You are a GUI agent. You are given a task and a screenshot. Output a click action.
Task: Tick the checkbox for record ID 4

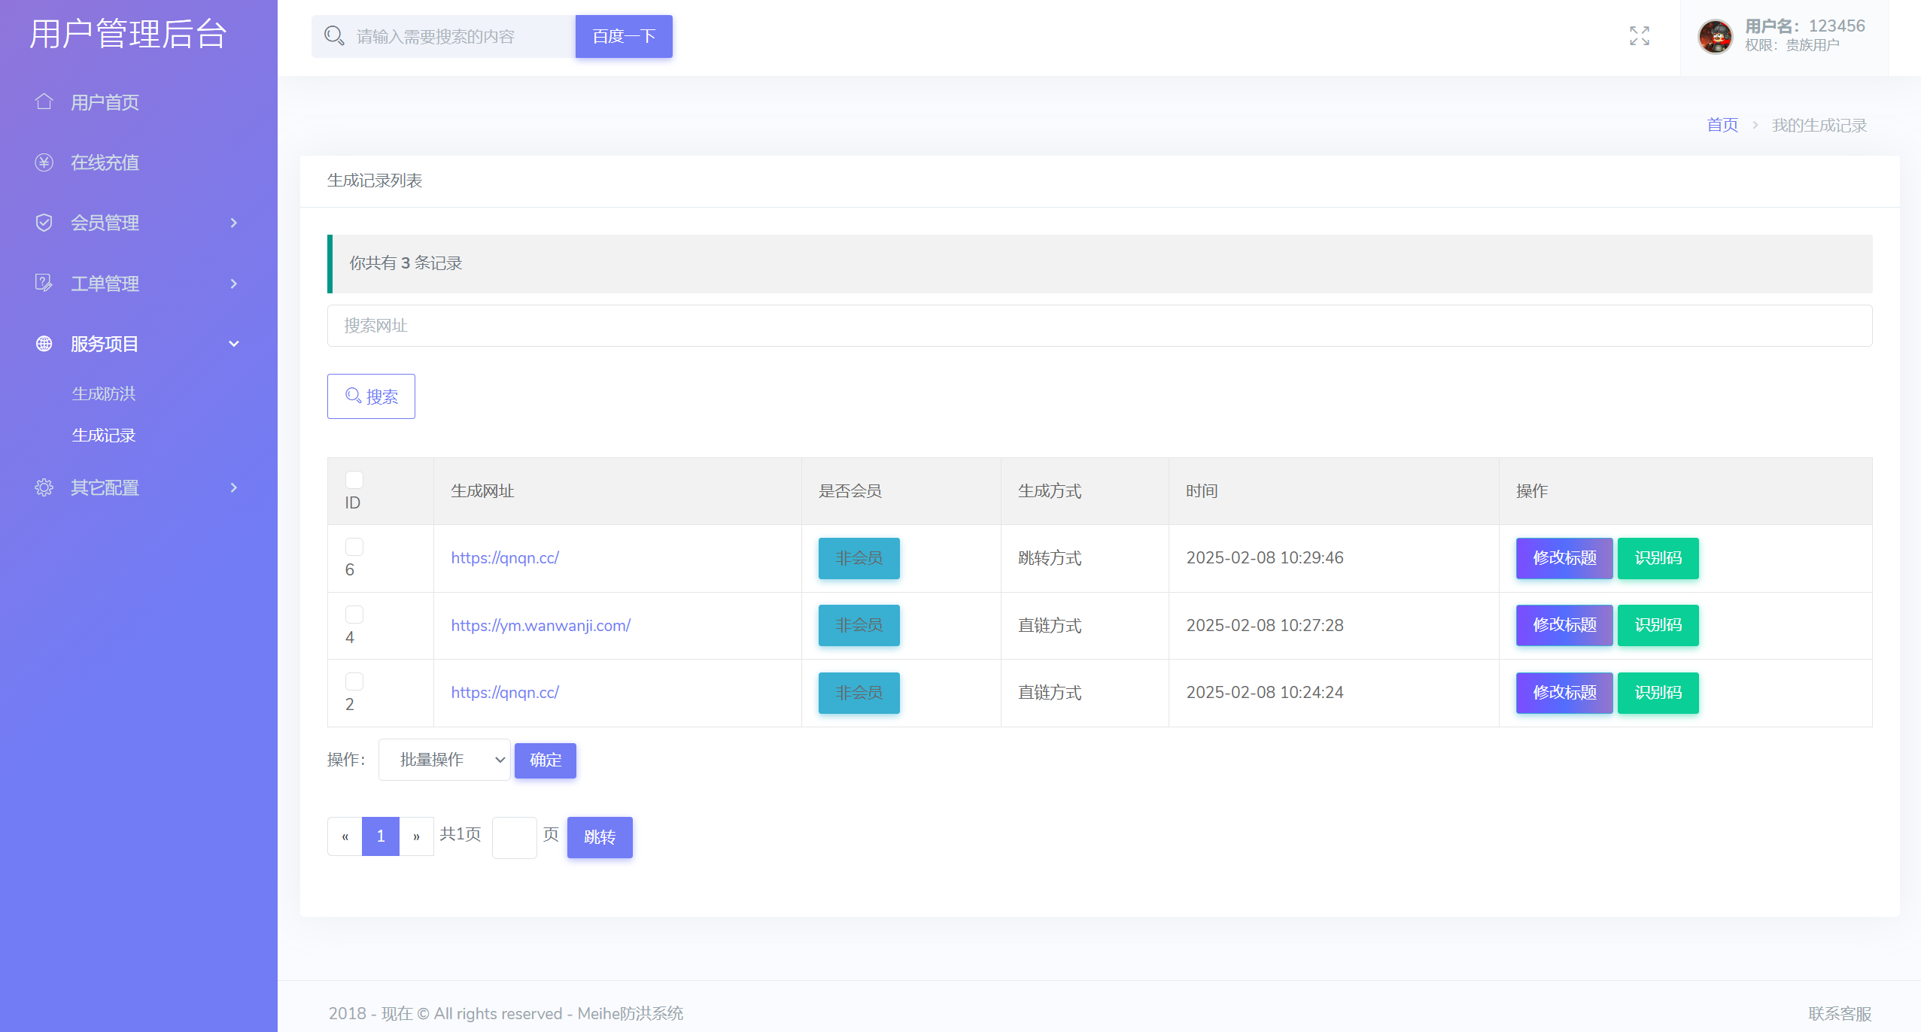pyautogui.click(x=354, y=615)
